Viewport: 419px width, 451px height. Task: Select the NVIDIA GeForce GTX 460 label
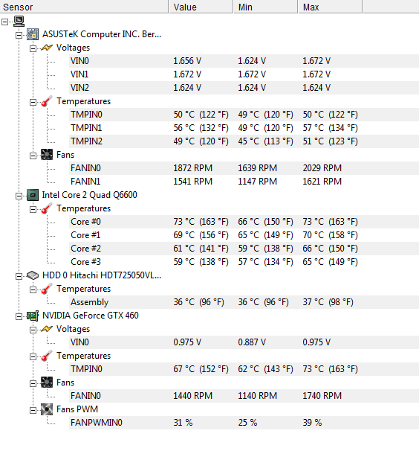91,316
